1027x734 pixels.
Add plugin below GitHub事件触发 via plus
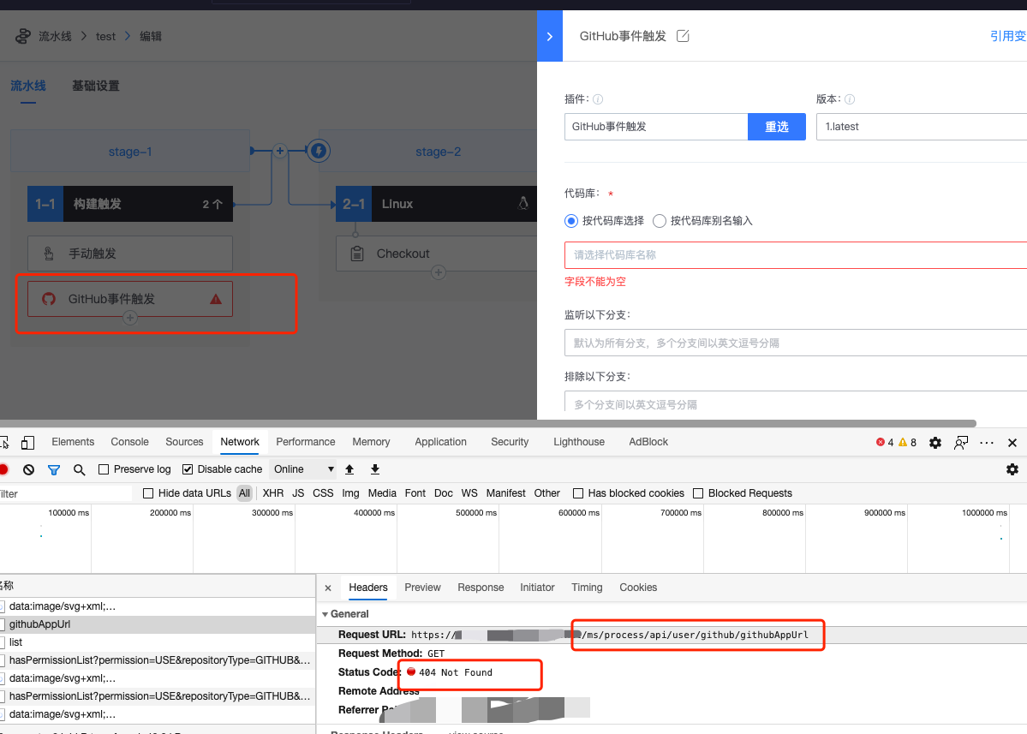[129, 318]
